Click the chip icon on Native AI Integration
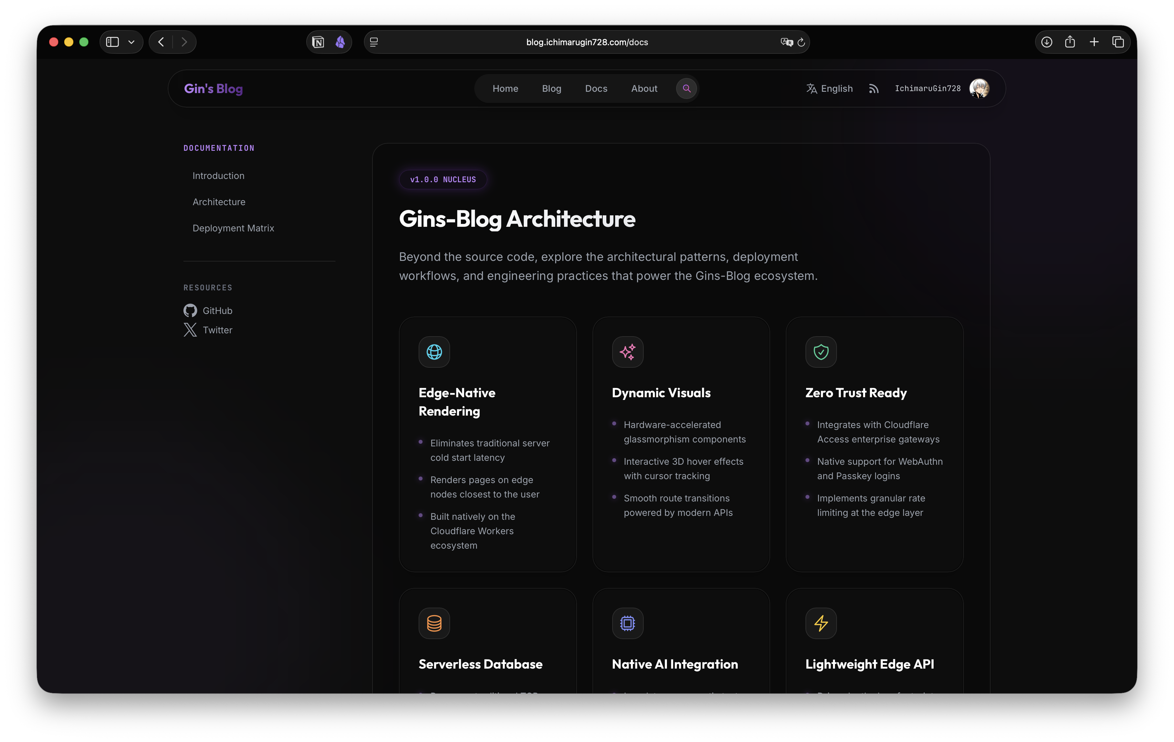Screen dimensions: 1174x742 (x=628, y=623)
